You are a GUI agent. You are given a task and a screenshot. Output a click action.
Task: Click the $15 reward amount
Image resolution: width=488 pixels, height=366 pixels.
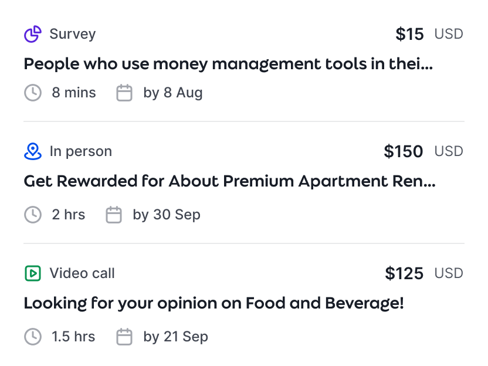coord(409,34)
